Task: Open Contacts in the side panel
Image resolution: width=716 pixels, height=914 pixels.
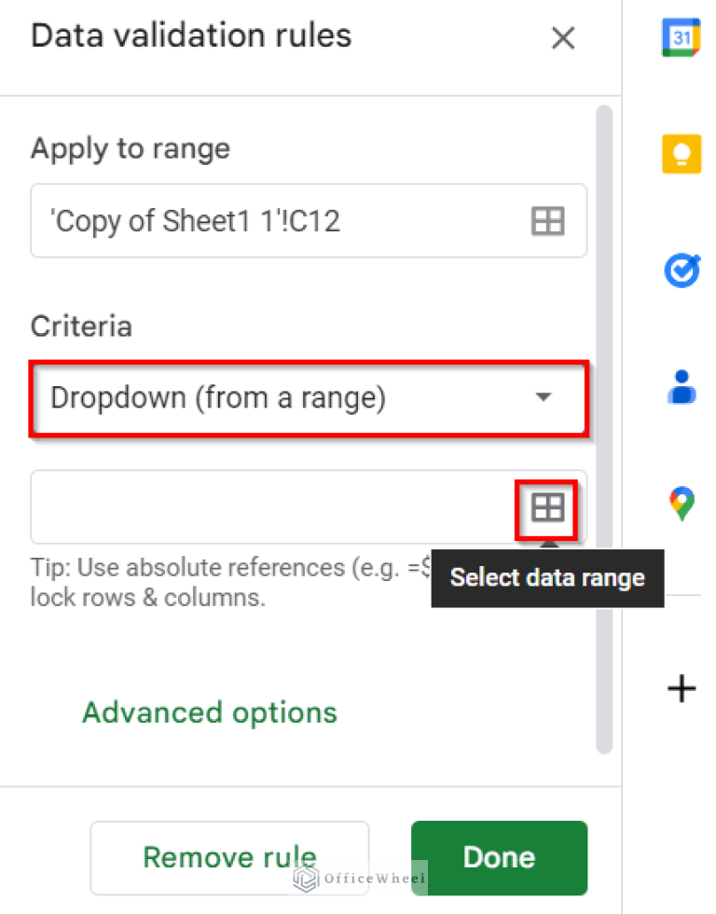Action: 681,387
